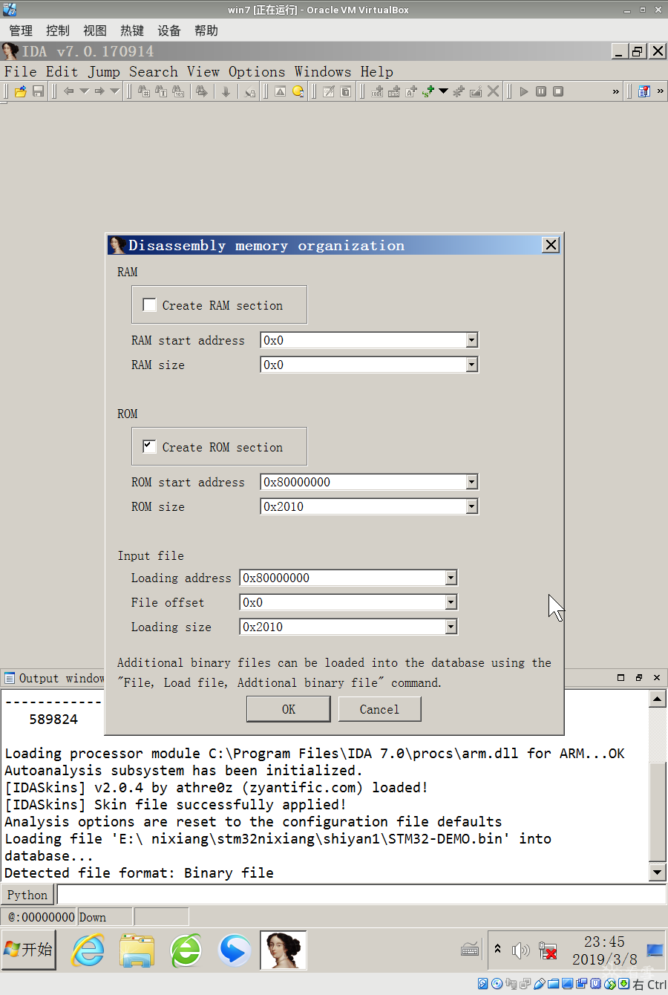Open the VirtualBox 管理 menu

tap(21, 30)
